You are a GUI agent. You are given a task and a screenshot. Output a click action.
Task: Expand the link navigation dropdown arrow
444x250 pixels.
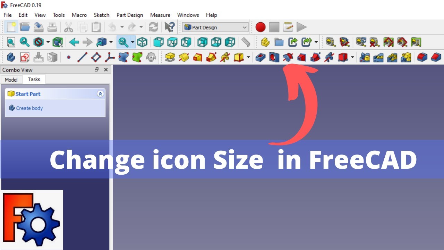(x=111, y=42)
